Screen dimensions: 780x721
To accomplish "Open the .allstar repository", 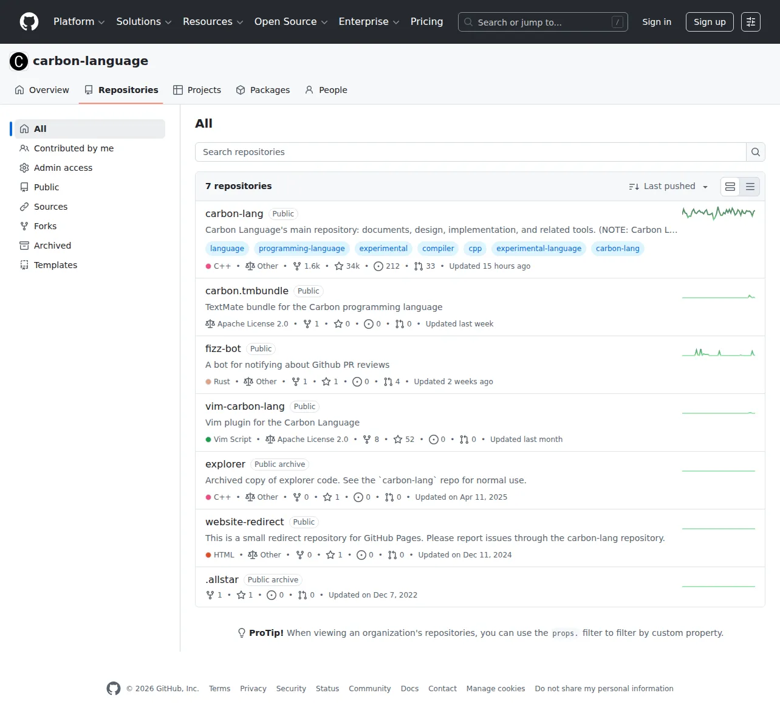I will coord(222,580).
